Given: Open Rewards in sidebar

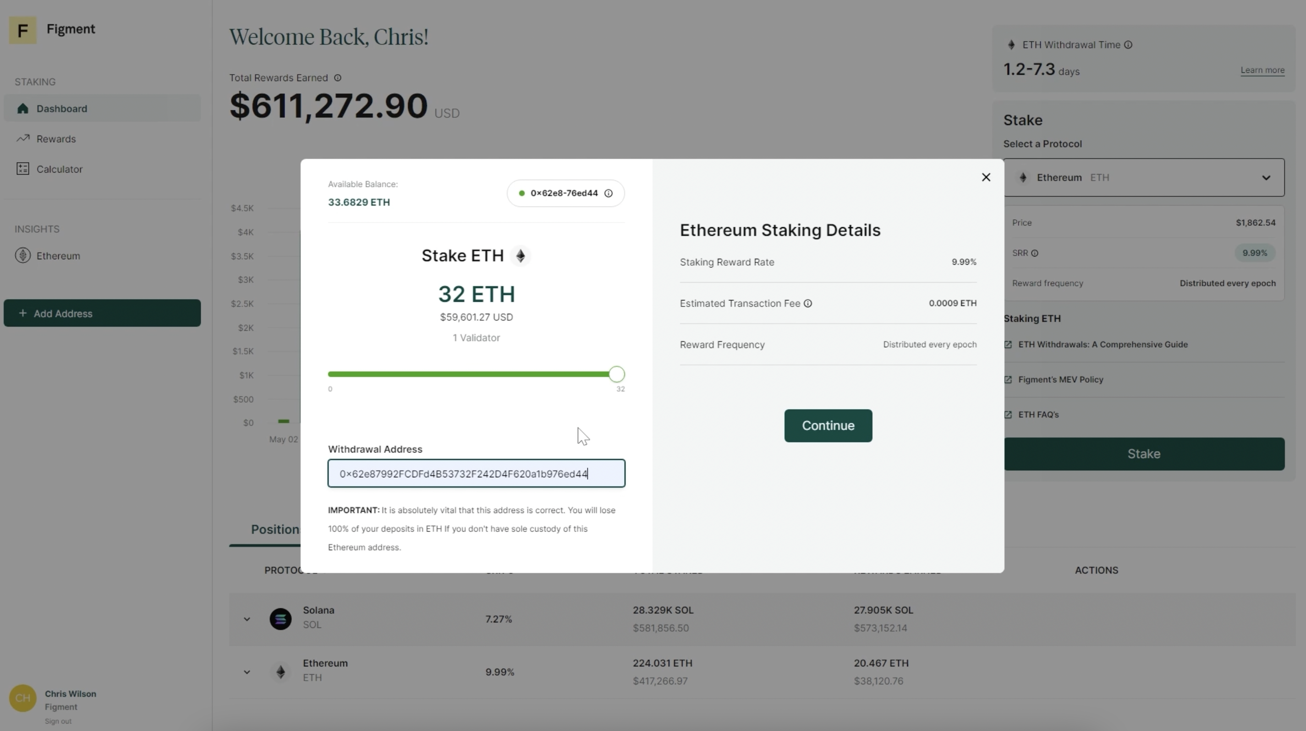Looking at the screenshot, I should (56, 139).
